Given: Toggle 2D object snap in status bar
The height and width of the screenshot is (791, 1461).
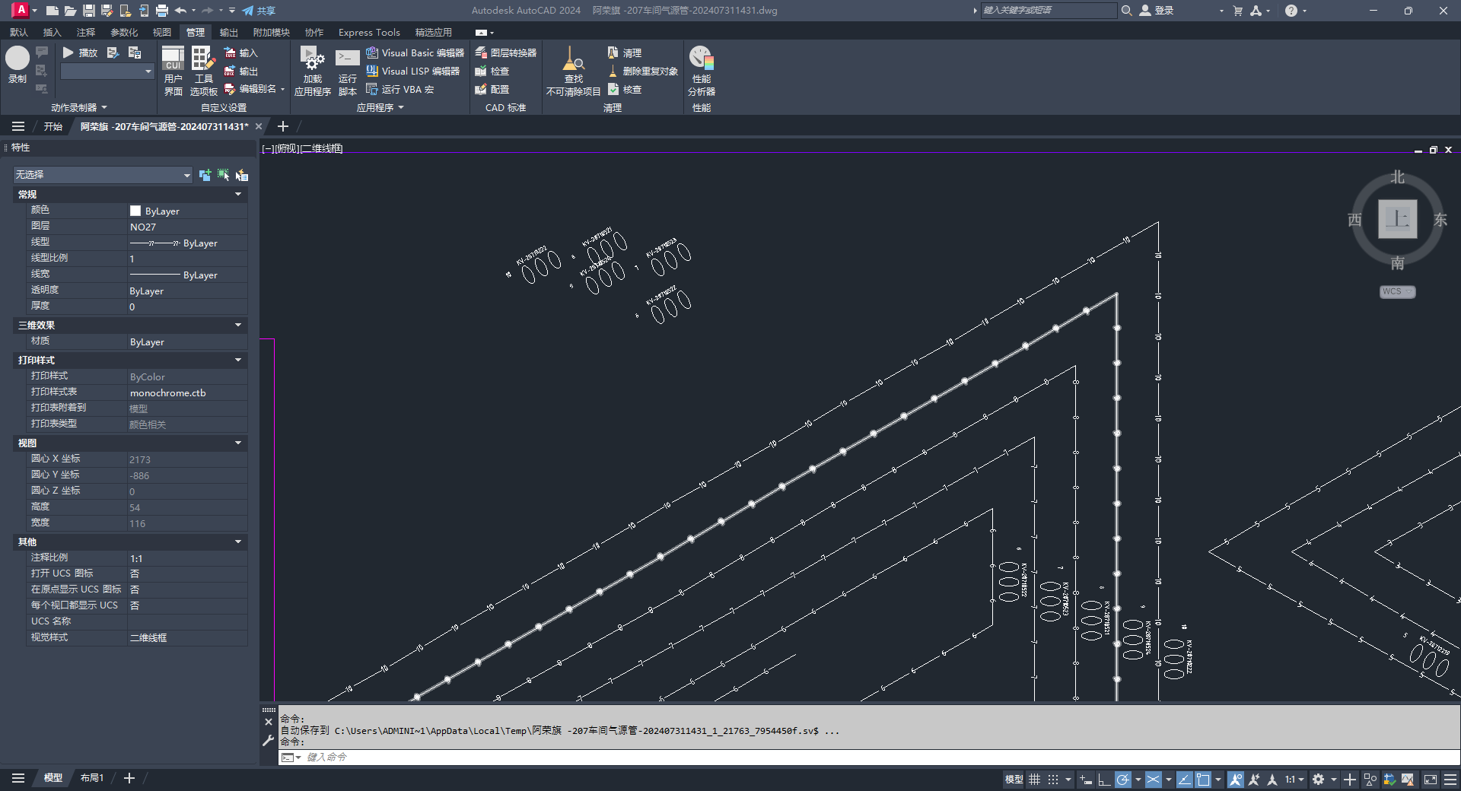Looking at the screenshot, I should click(x=1204, y=780).
